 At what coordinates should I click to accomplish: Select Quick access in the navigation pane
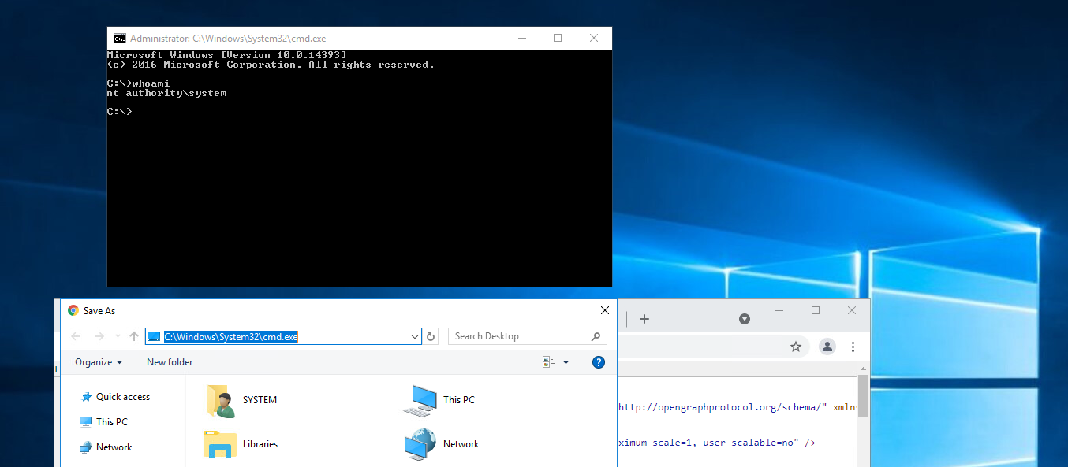pos(115,397)
